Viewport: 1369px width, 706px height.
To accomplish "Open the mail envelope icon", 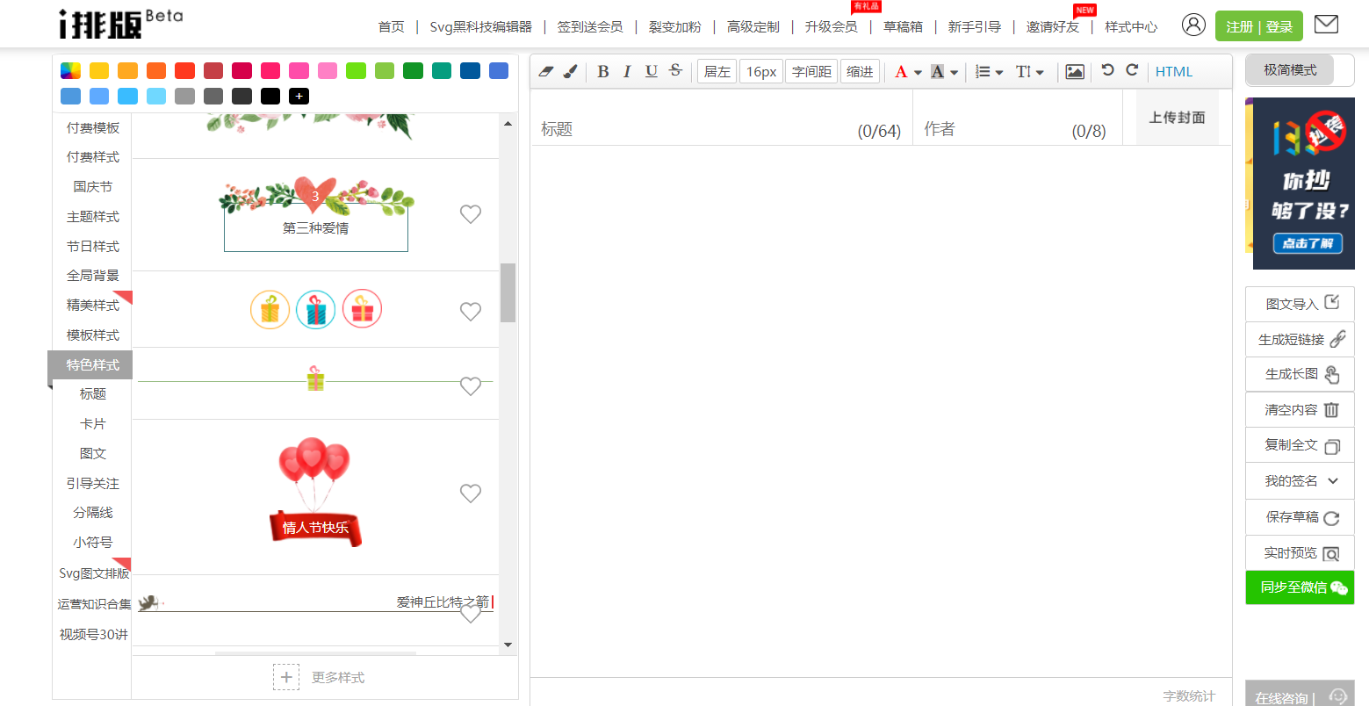I will [1326, 25].
